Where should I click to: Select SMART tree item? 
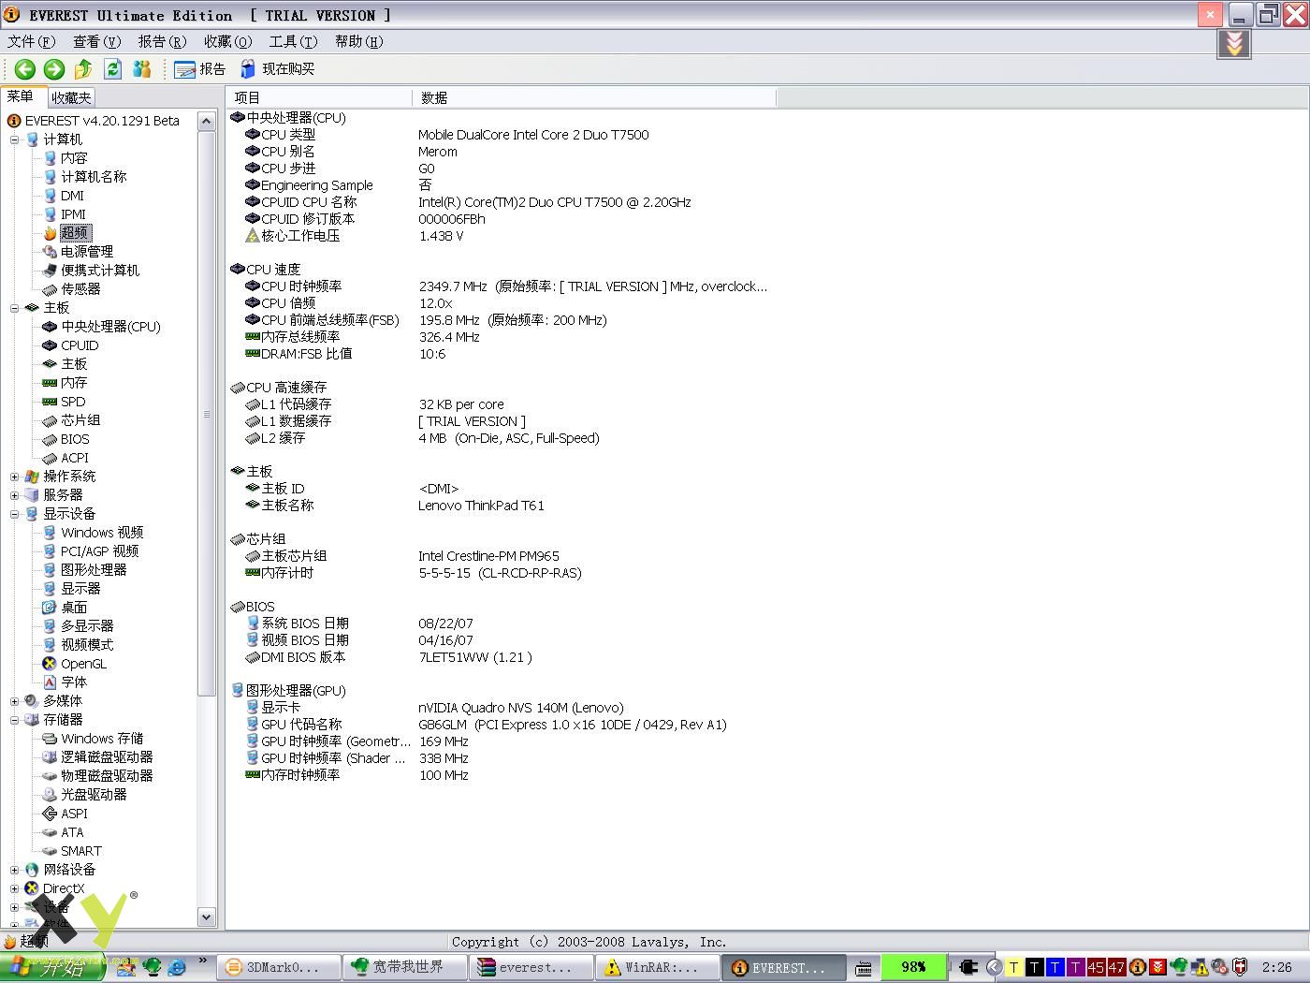click(81, 851)
